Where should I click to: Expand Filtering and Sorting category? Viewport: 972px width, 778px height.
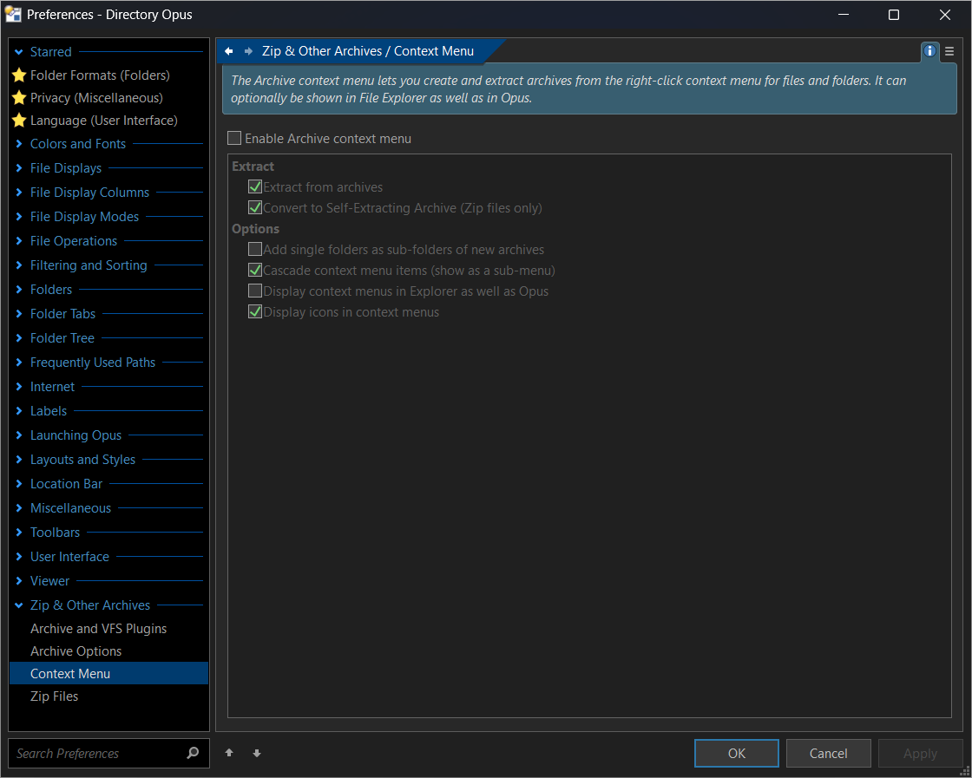click(x=18, y=265)
